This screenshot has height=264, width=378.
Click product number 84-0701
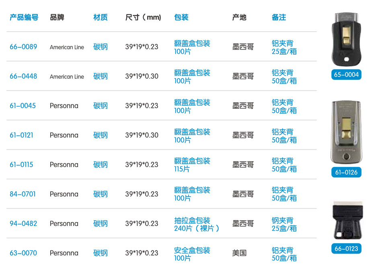23,194
